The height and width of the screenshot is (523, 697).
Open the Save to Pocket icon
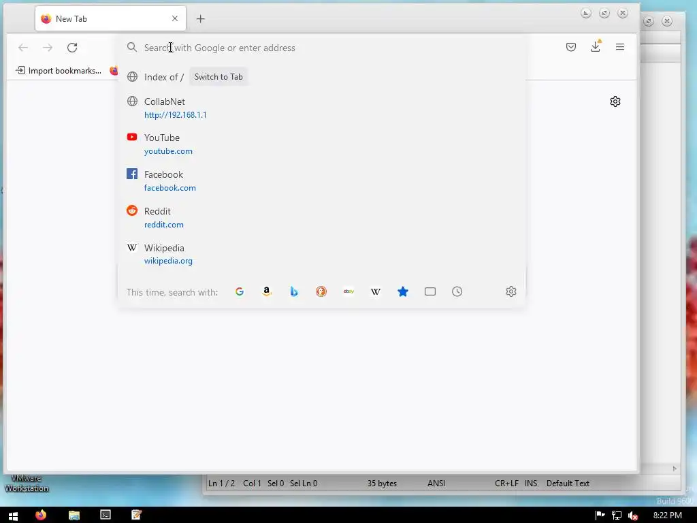571,47
